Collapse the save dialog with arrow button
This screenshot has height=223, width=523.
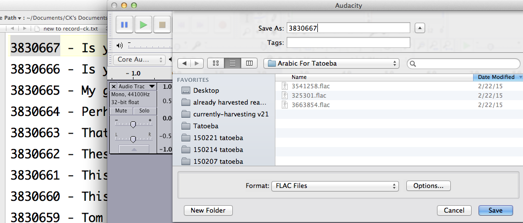(x=419, y=28)
